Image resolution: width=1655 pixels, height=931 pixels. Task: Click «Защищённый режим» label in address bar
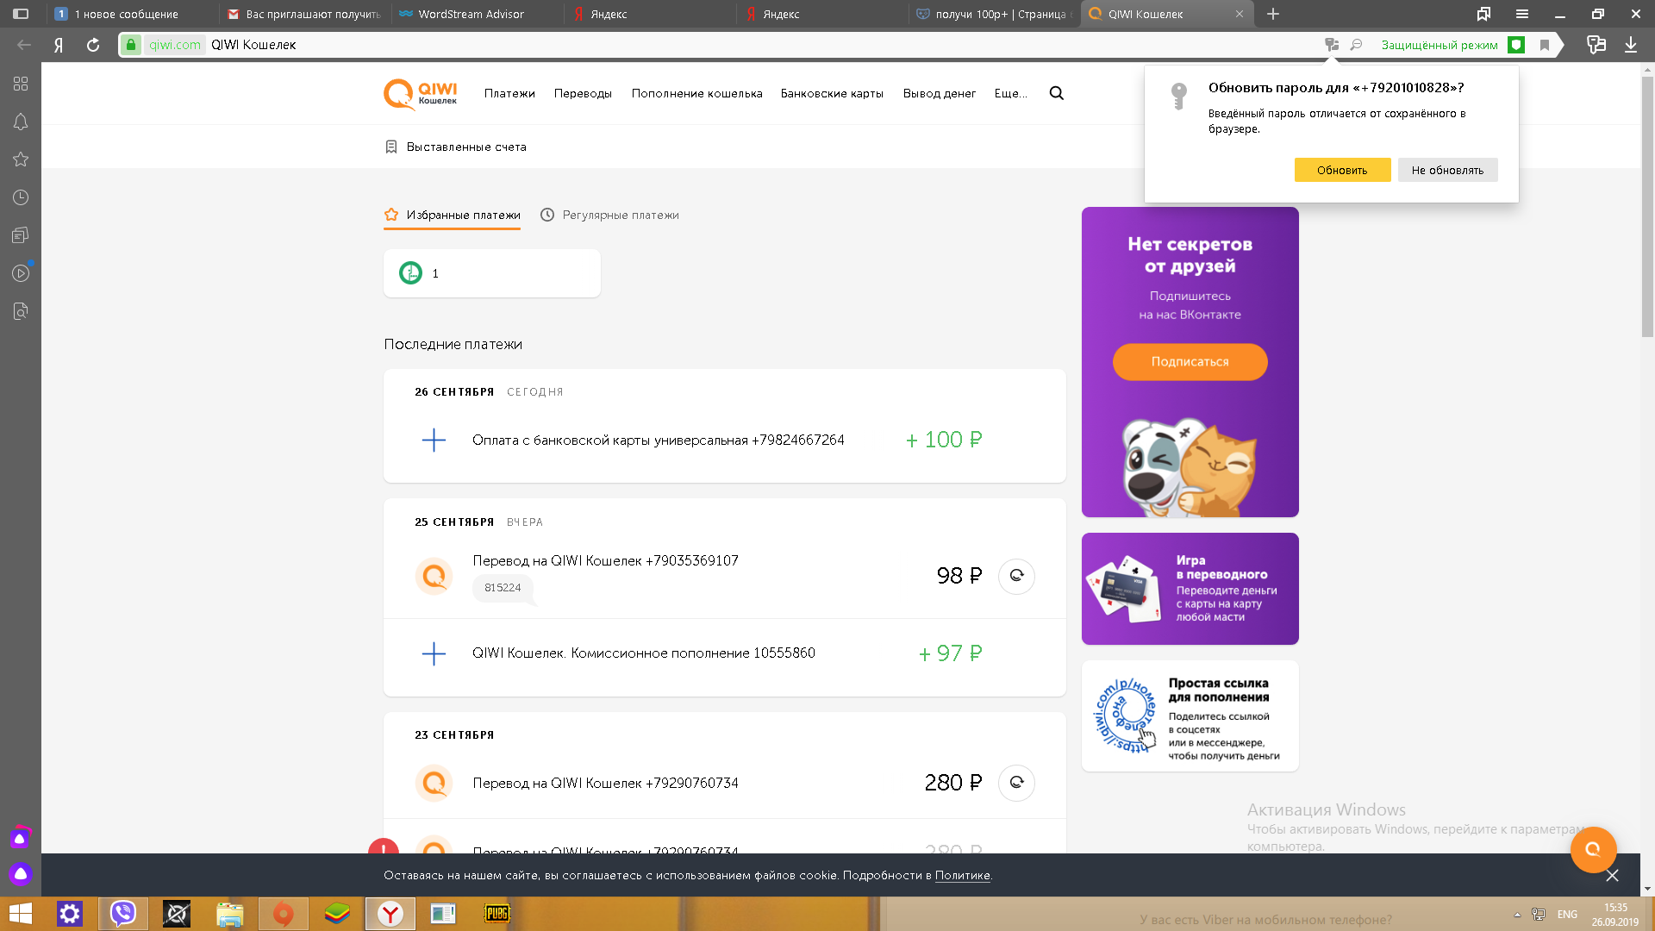click(x=1440, y=45)
